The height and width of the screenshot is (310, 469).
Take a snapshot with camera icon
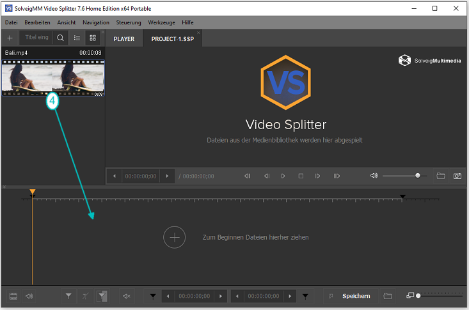(457, 176)
